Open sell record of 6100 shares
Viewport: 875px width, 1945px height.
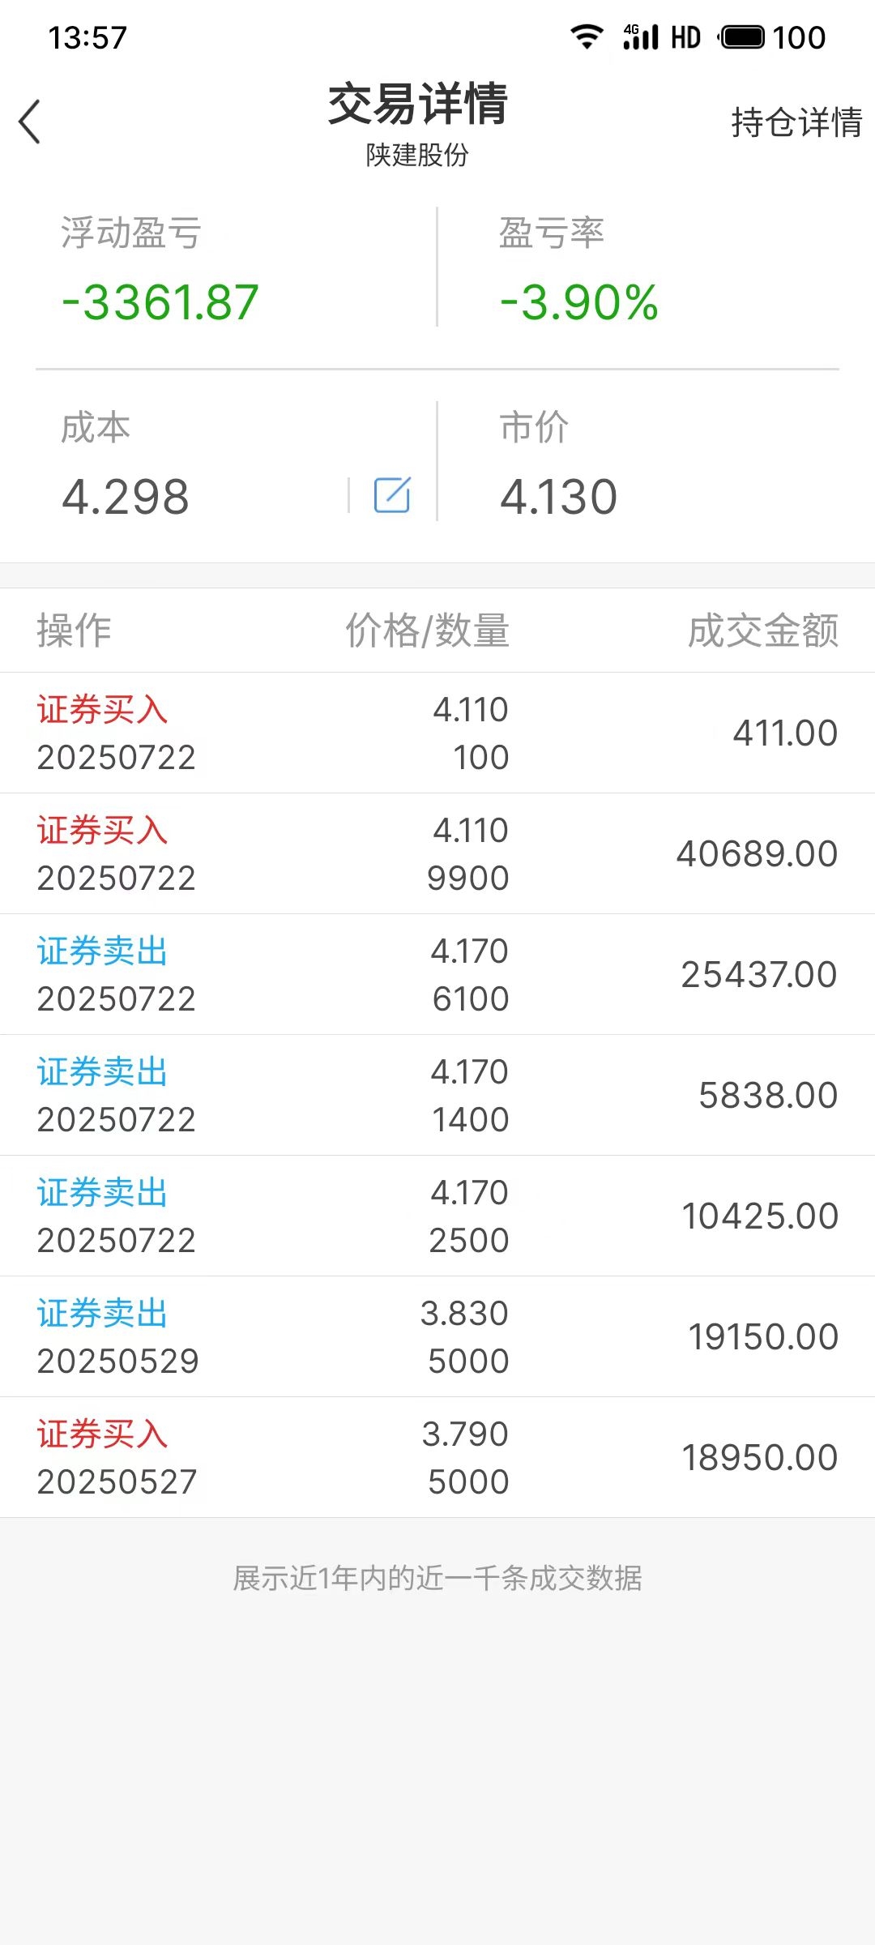point(437,974)
